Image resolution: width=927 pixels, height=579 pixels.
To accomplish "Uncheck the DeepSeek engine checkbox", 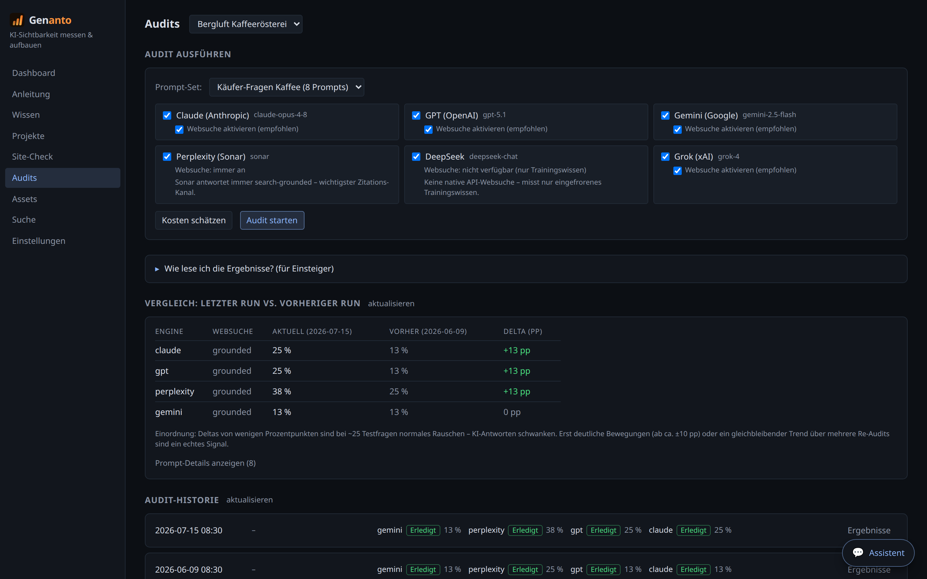I will [x=416, y=156].
